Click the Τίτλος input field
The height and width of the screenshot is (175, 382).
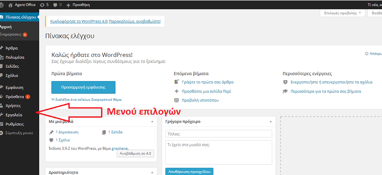[219, 134]
